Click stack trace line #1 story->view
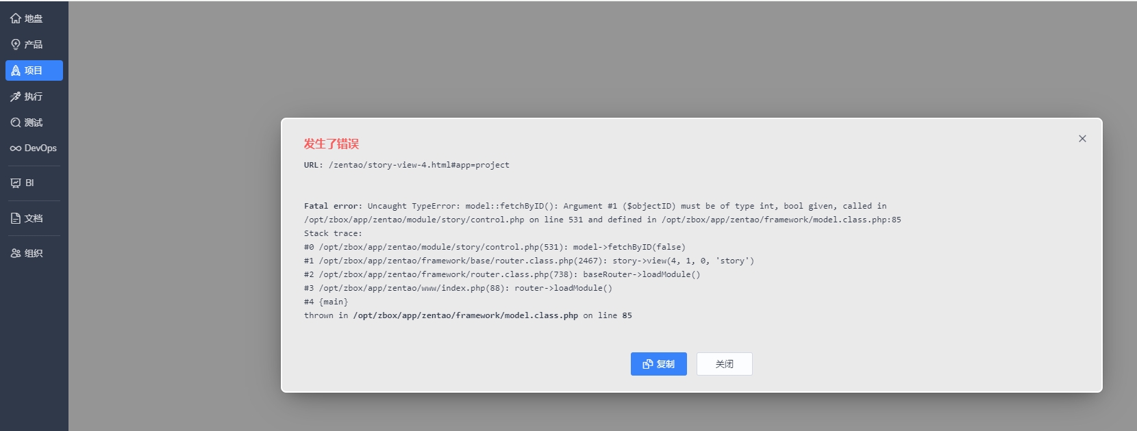Screen dimensions: 1137x431 [529, 261]
